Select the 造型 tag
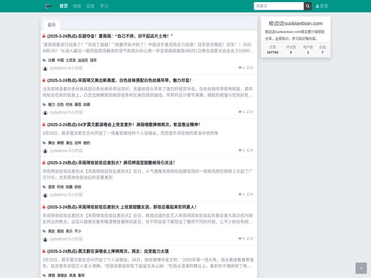This screenshot has width=371, height=278. tap(52, 187)
